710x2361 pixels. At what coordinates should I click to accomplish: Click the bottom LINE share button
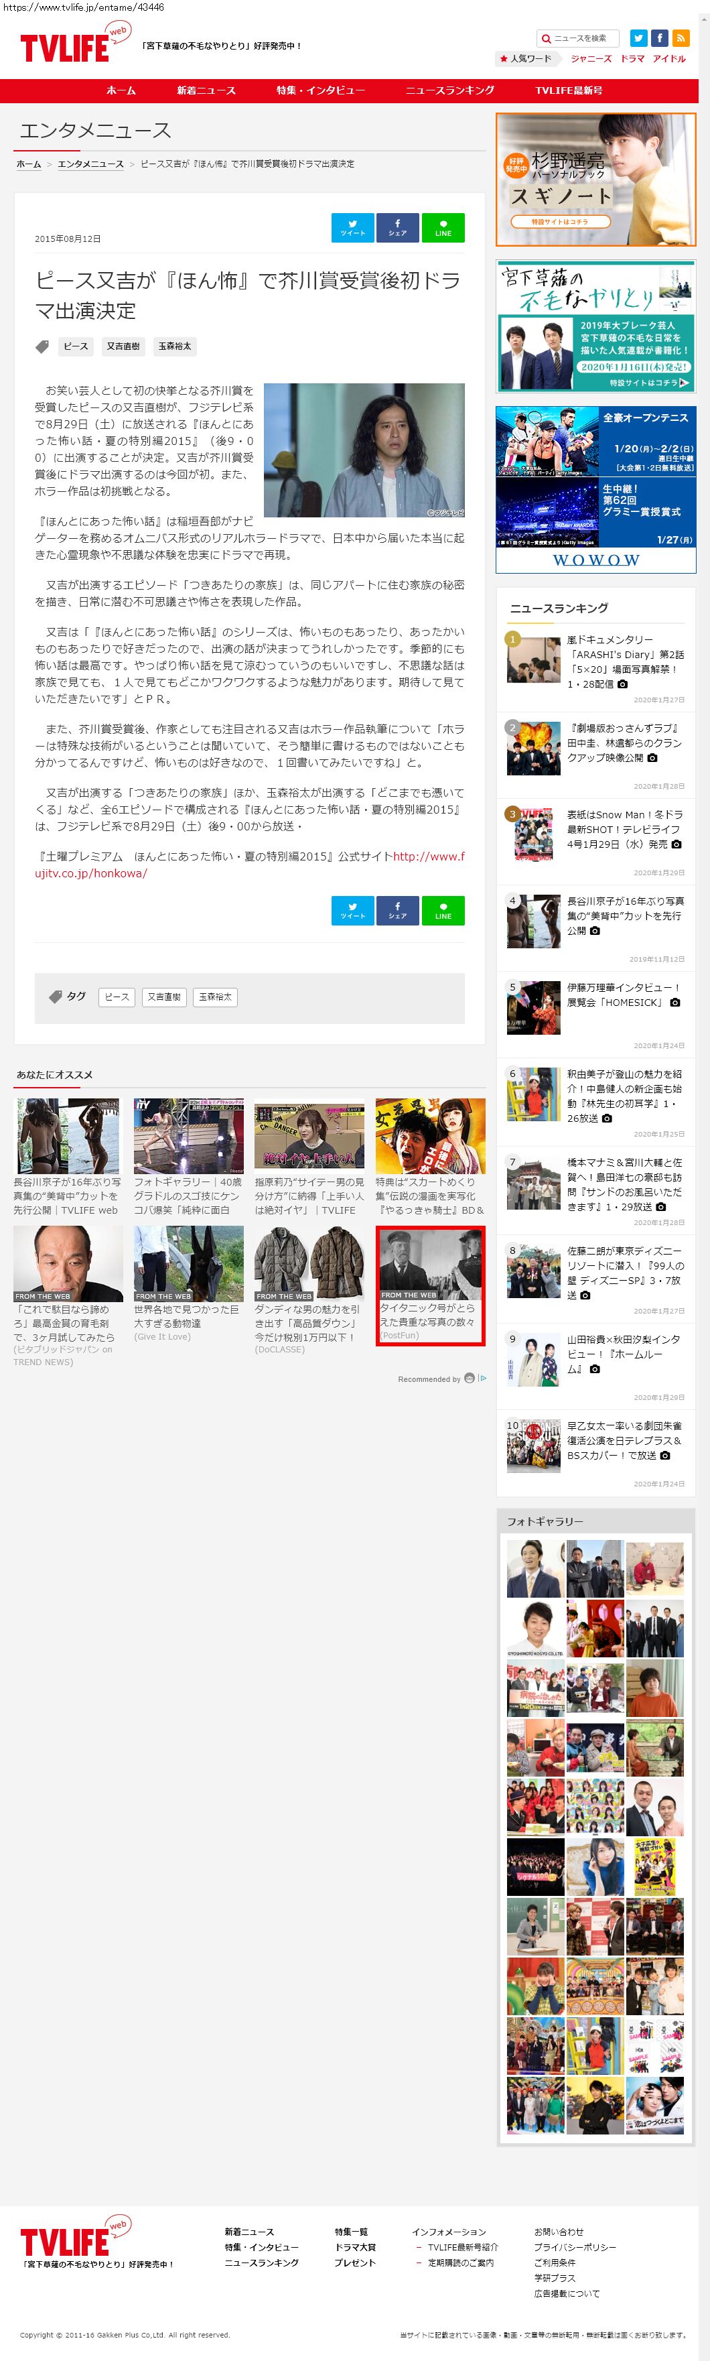pyautogui.click(x=443, y=910)
